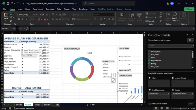Open Find & Select magnifier
This screenshot has width=196, height=110.
click(175, 17)
